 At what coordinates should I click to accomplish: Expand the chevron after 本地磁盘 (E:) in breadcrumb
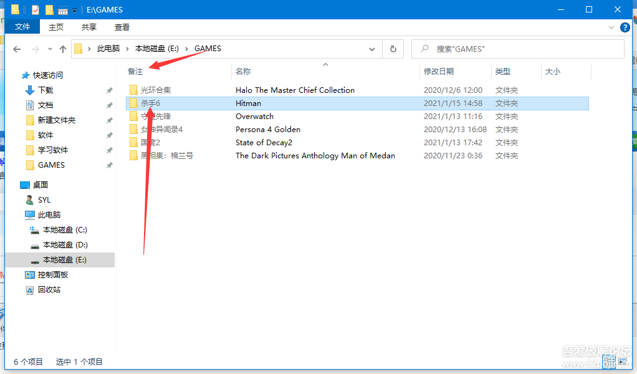186,49
